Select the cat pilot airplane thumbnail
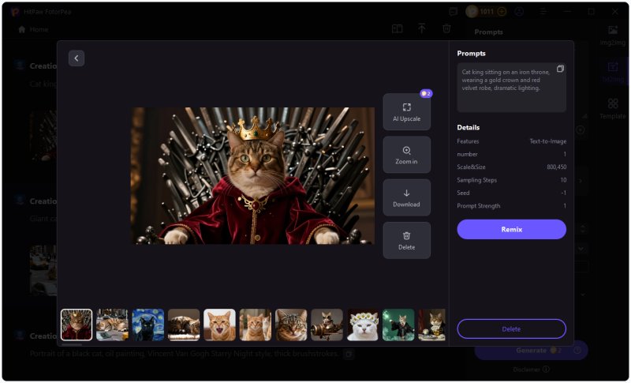631x383 pixels. click(327, 325)
